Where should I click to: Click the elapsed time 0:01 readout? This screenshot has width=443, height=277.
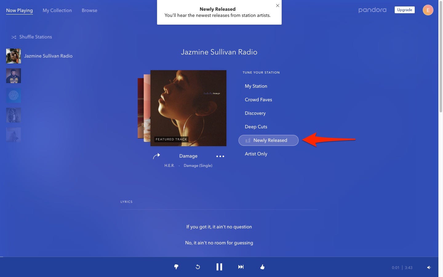point(396,268)
